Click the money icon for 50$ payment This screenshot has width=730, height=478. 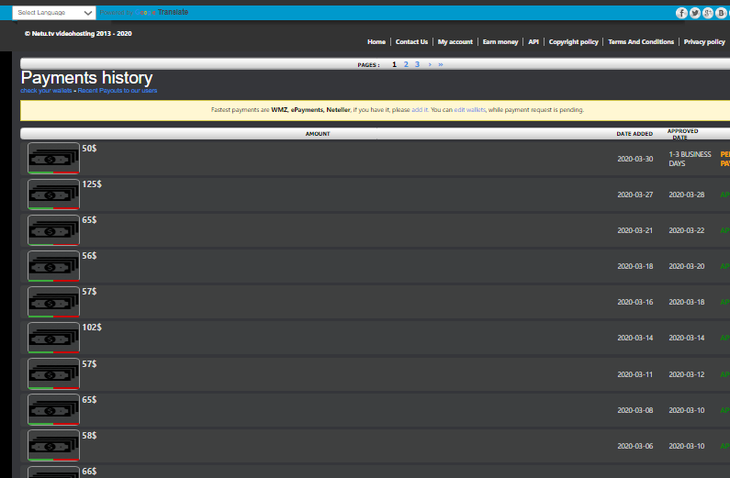(53, 158)
